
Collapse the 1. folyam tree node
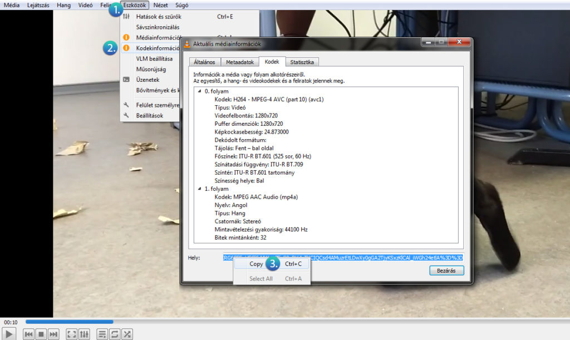click(200, 189)
